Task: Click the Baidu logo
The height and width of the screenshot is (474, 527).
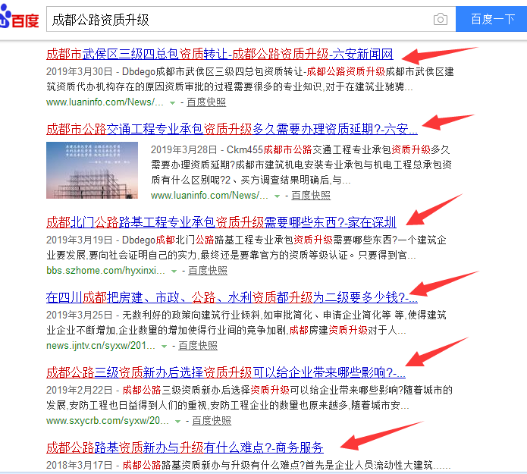Action: coord(20,18)
